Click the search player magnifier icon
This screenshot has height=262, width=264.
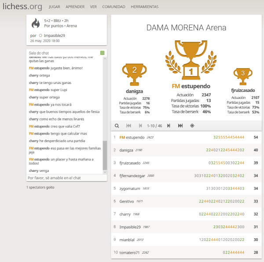[117, 126]
